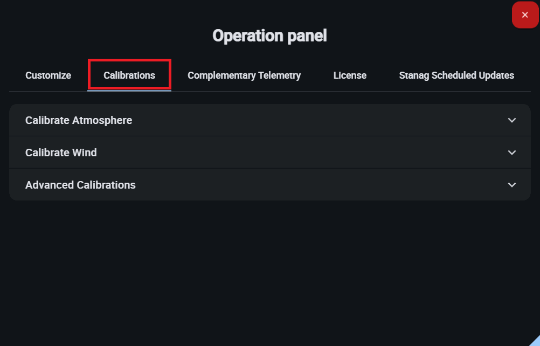Go to the License tab
Screen dimensions: 540x346
pos(350,75)
